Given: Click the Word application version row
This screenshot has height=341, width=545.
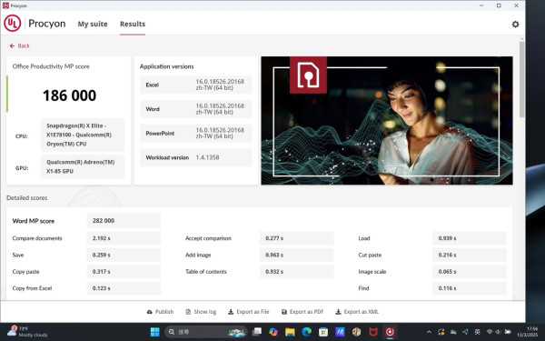Looking at the screenshot, I should coord(195,109).
